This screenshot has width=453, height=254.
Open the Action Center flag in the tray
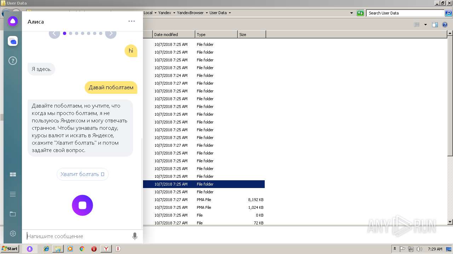pos(403,249)
